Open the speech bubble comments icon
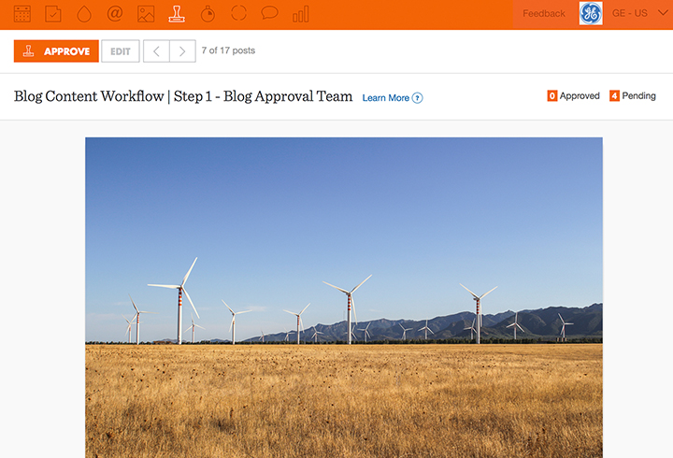This screenshot has height=458, width=673. pos(269,13)
